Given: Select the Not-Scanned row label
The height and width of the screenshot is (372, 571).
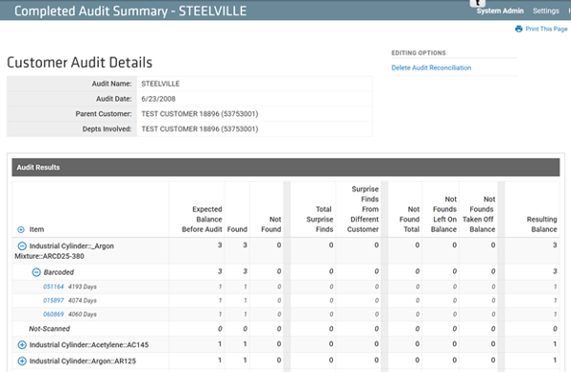Looking at the screenshot, I should pyautogui.click(x=49, y=328).
